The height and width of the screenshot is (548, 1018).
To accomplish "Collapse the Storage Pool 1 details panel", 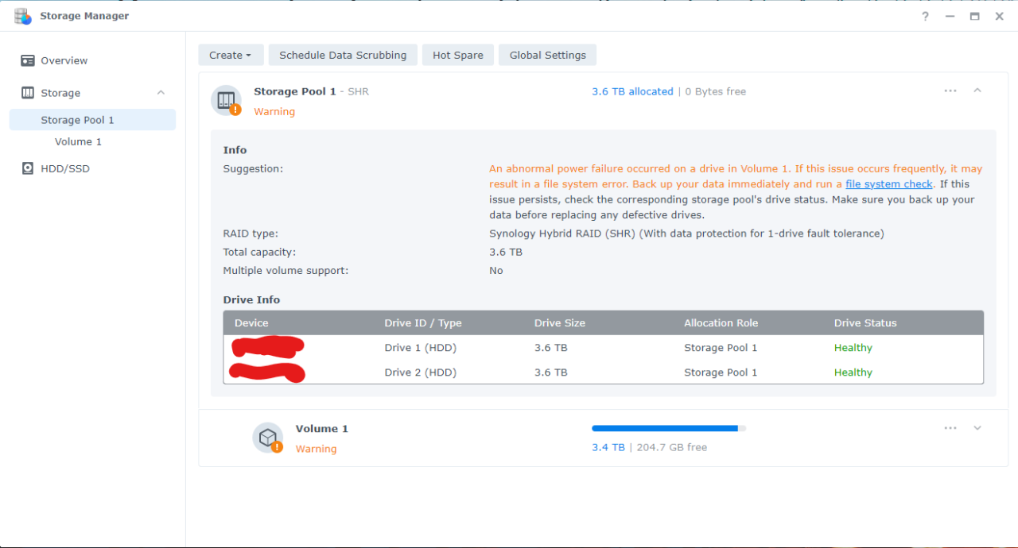I will 977,91.
